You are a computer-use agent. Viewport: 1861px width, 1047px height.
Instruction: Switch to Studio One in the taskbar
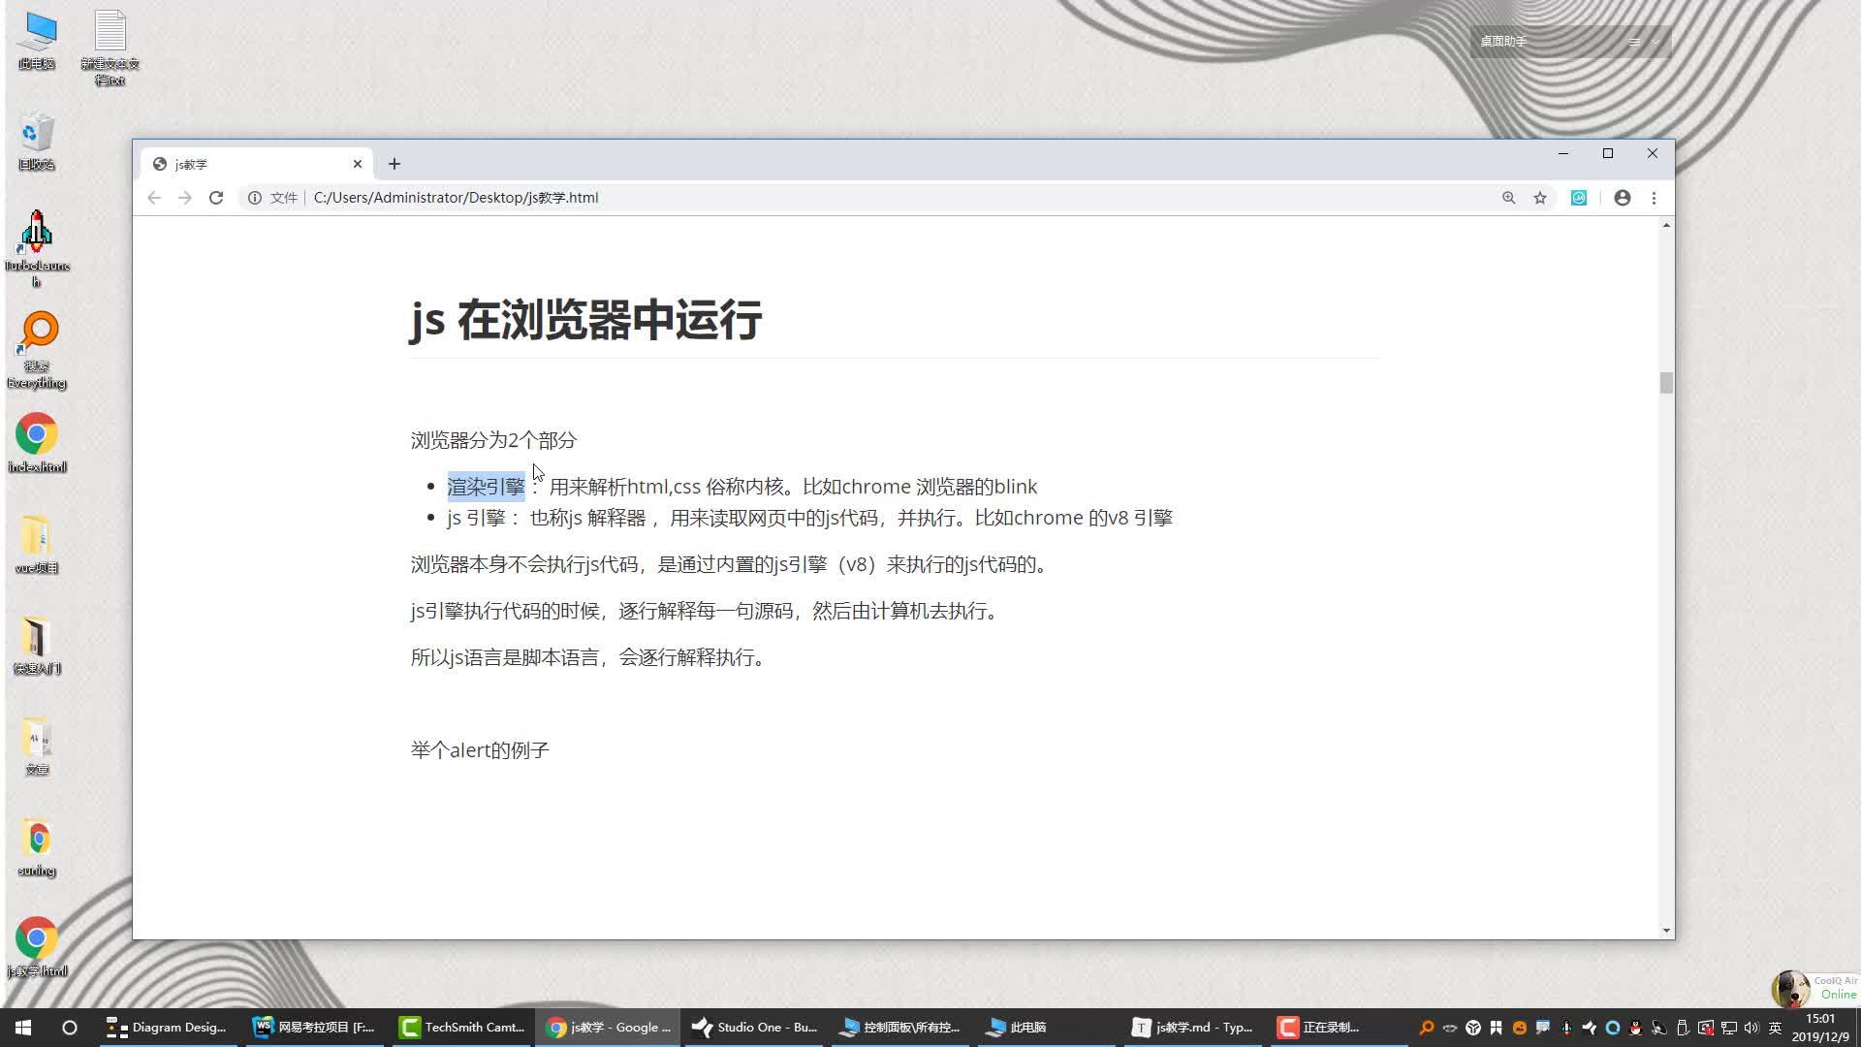[x=755, y=1028]
